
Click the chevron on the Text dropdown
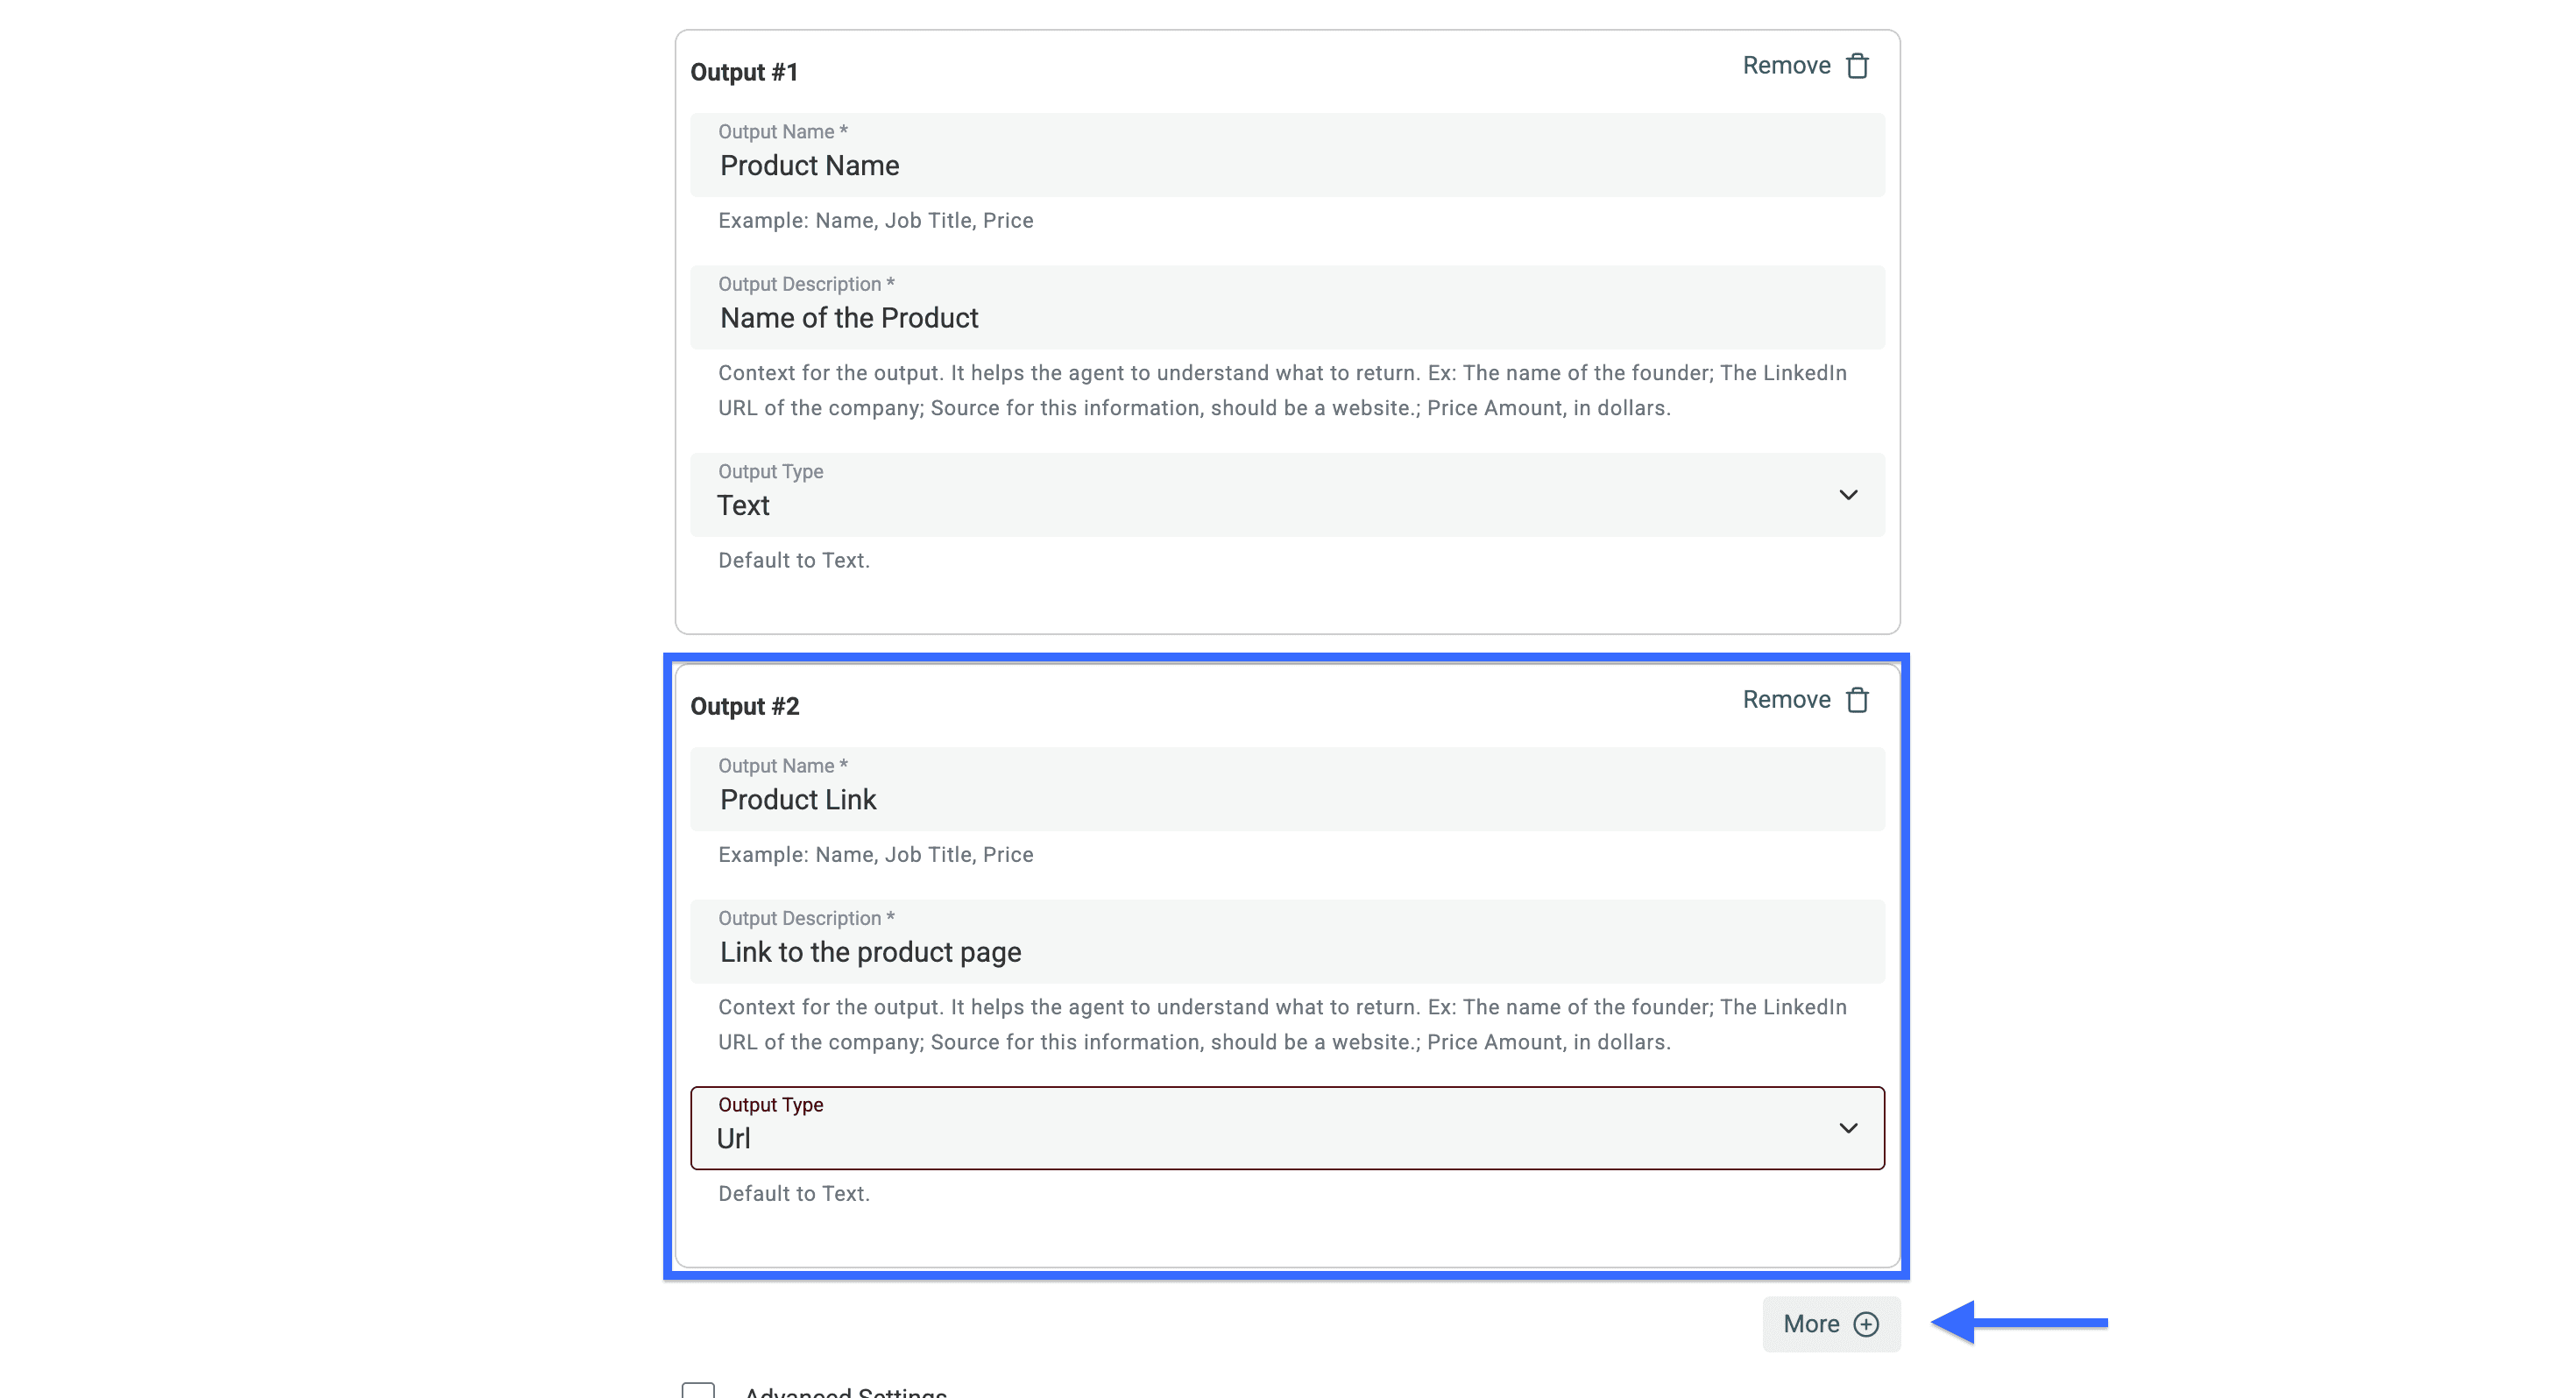pos(1848,494)
